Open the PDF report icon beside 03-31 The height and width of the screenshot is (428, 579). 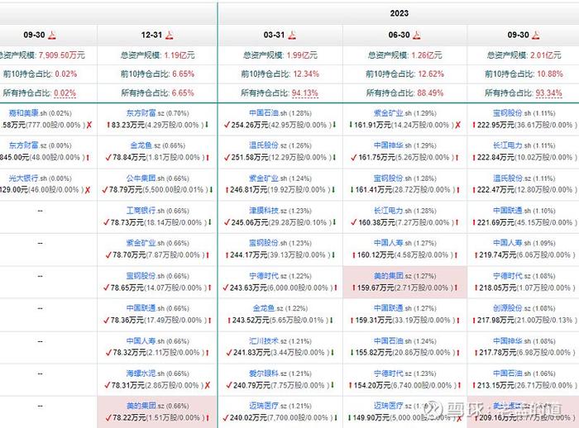pos(292,35)
